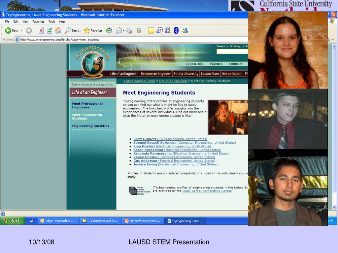Click Life of an Engineer breadcrumb link

coord(173,81)
